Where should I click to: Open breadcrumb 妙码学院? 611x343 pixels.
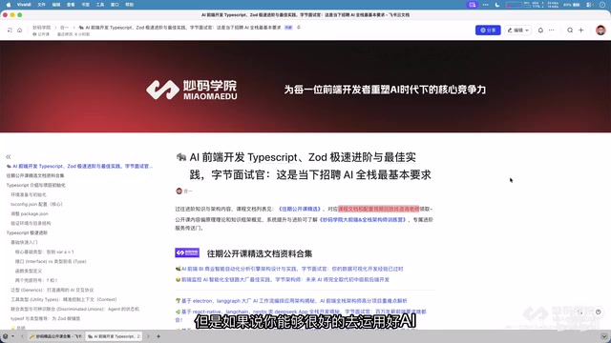[x=42, y=28]
